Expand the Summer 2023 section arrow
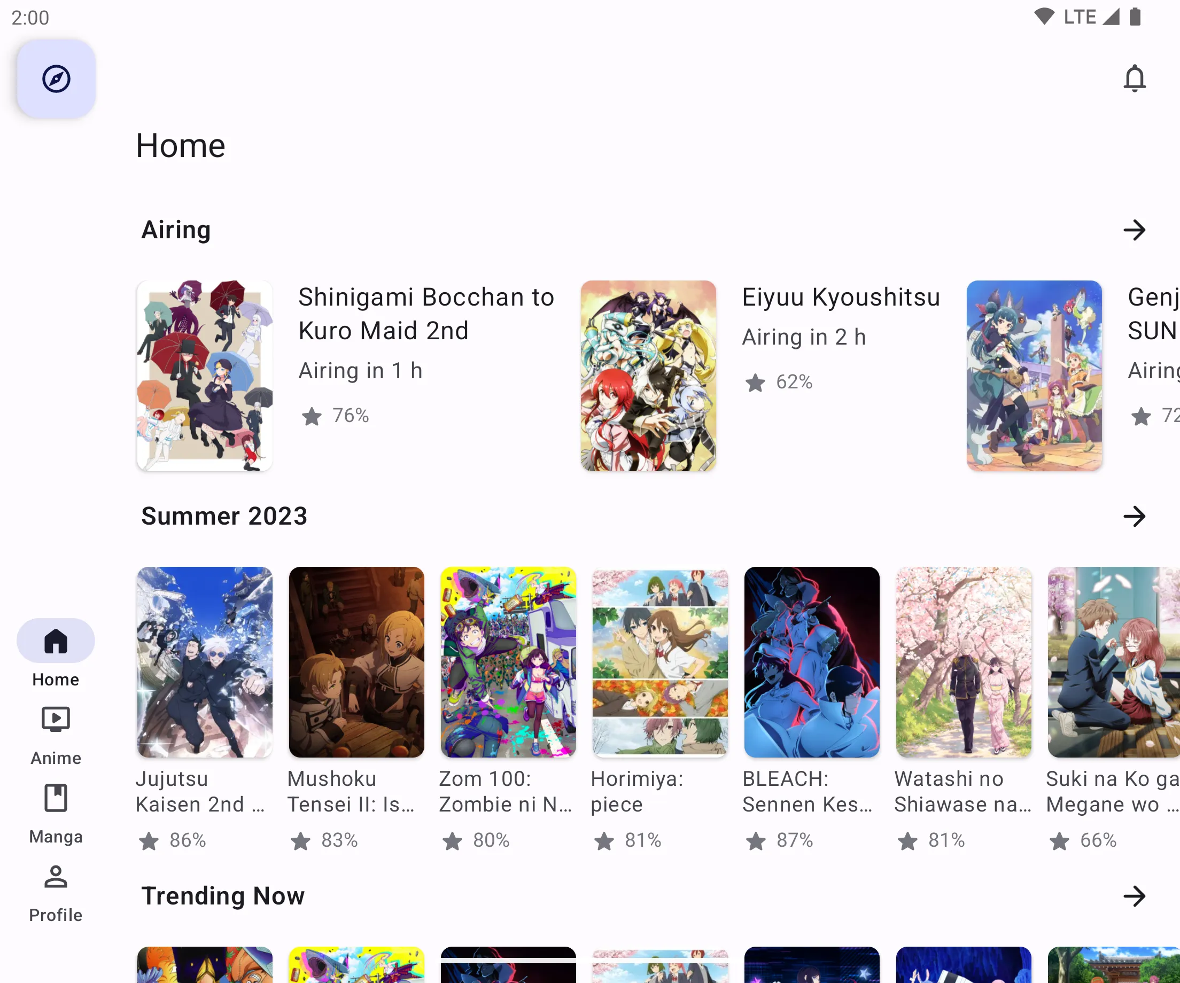 [x=1135, y=517]
